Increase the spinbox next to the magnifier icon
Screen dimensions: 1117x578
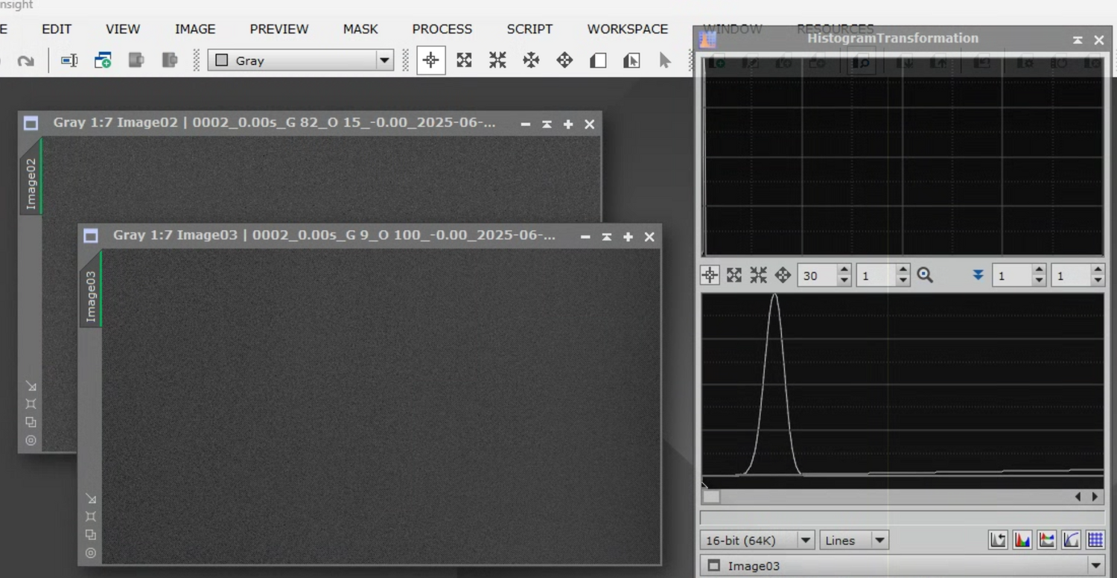(903, 270)
